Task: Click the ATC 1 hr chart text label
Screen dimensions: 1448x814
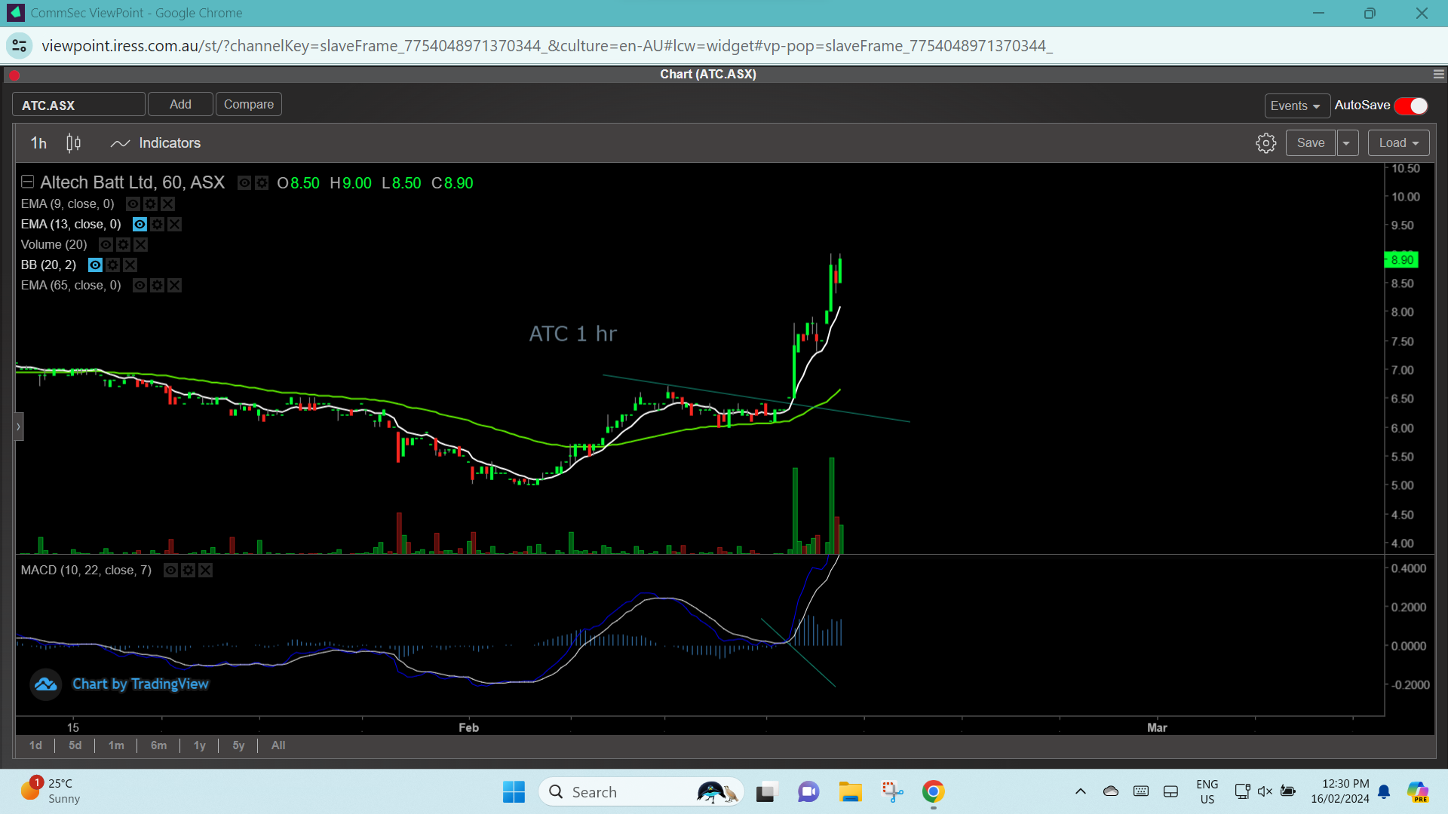Action: (x=573, y=334)
